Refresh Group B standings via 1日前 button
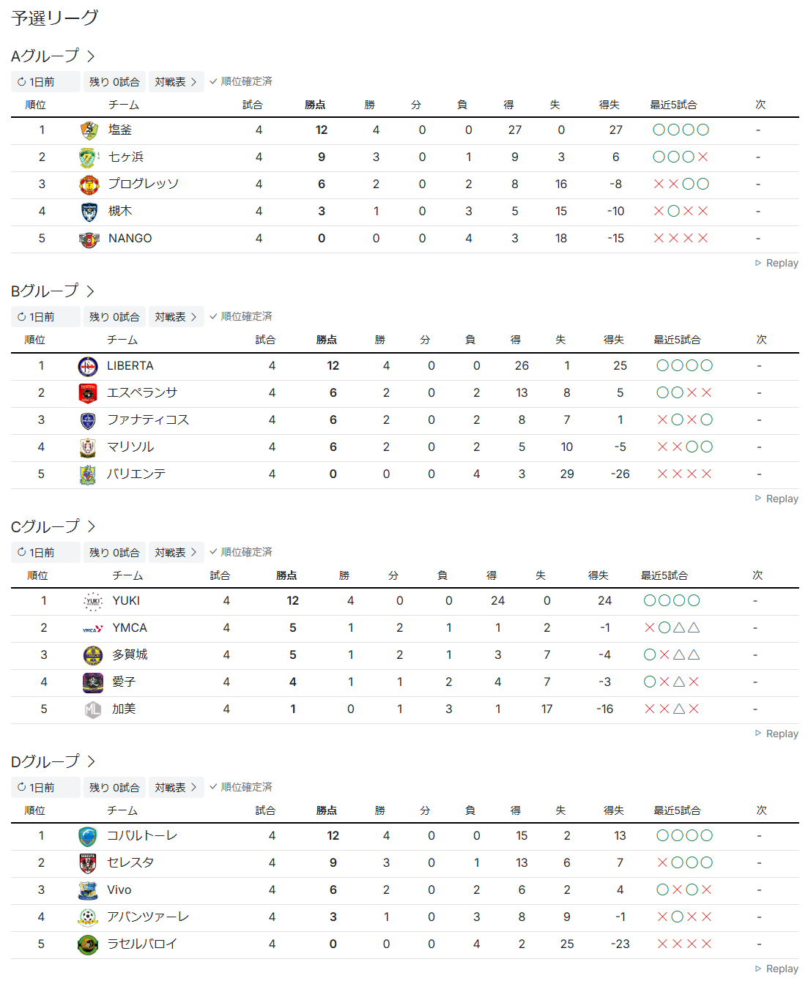The width and height of the screenshot is (808, 981). (36, 317)
